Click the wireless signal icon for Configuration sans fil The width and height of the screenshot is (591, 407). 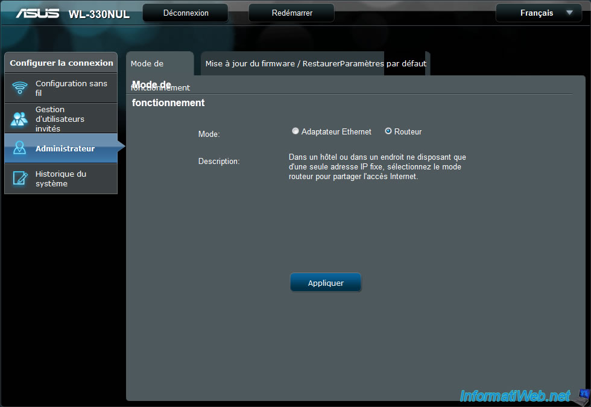19,88
